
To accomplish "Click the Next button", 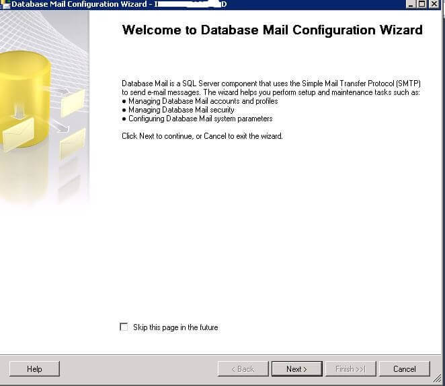I will tap(297, 368).
